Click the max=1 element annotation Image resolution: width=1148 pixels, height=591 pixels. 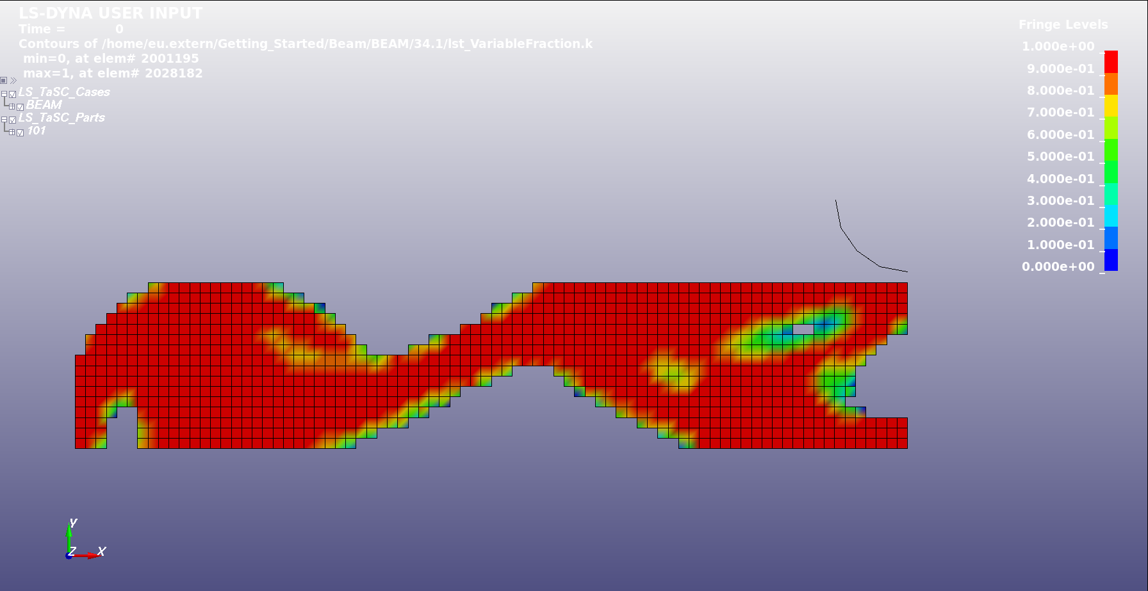click(x=113, y=73)
